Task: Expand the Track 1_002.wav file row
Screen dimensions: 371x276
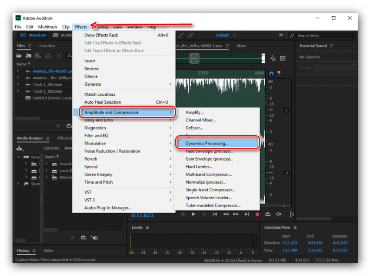Action: 18,91
